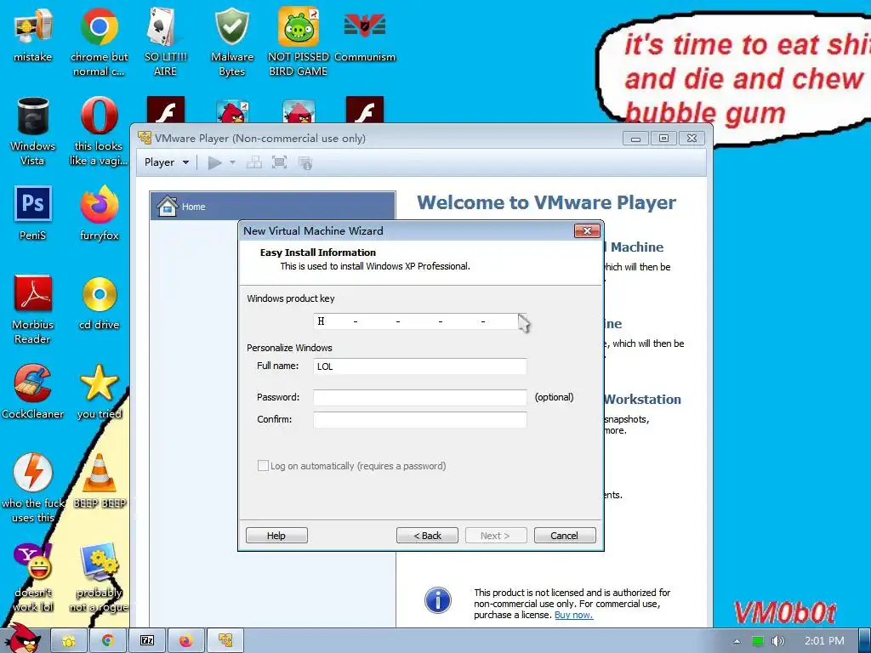Image resolution: width=871 pixels, height=653 pixels.
Task: Open the 'SO LIT!!! AIRE' solitaire icon
Action: (165, 41)
